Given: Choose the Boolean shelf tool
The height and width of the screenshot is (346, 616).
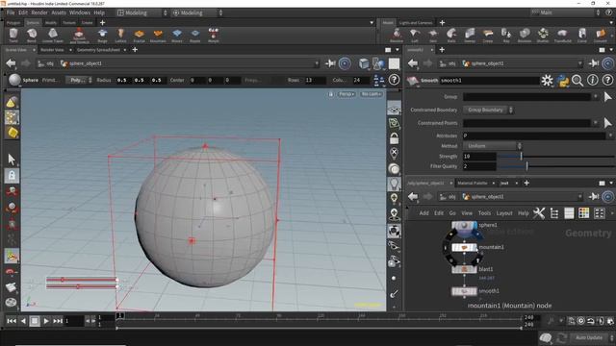Looking at the screenshot, I should coord(524,36).
